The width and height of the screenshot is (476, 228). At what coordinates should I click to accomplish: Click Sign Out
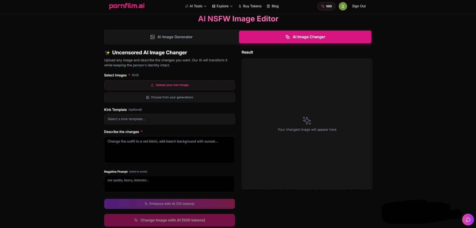click(359, 6)
